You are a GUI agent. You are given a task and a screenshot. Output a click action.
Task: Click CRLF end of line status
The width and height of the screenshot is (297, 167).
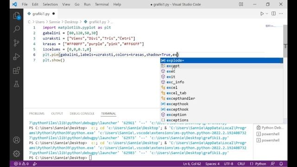tap(241, 164)
